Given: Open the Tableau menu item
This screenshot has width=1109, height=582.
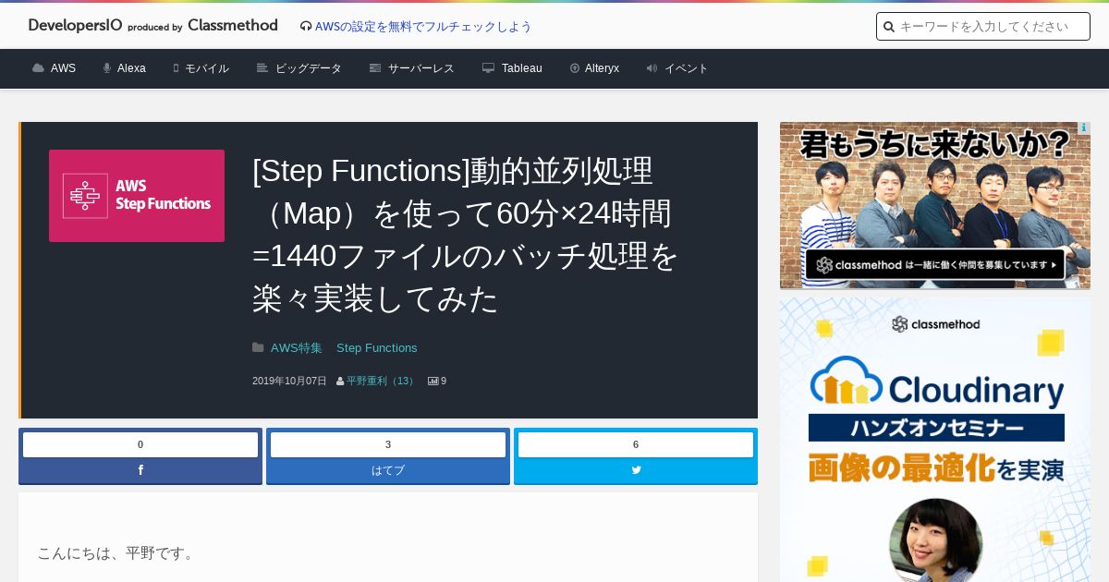Looking at the screenshot, I should click(x=522, y=68).
